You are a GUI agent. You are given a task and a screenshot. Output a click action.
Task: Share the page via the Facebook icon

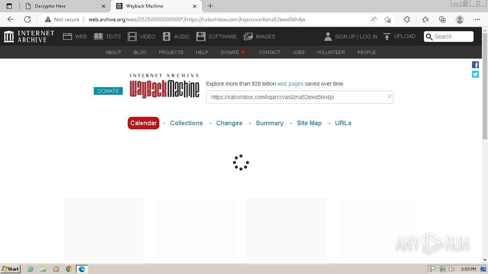pos(475,65)
